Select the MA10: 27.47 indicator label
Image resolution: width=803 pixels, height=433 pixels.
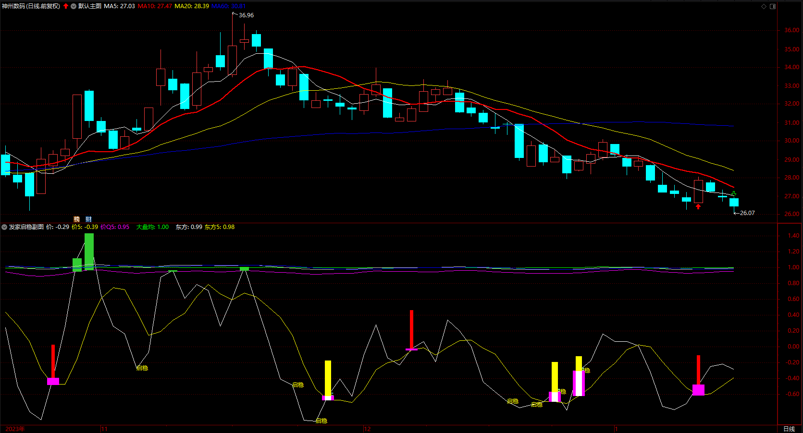(155, 6)
